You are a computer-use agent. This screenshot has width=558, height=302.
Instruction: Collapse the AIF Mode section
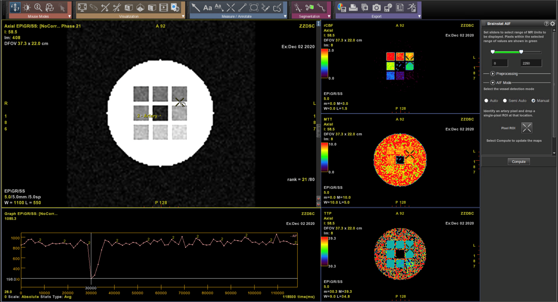tap(493, 83)
